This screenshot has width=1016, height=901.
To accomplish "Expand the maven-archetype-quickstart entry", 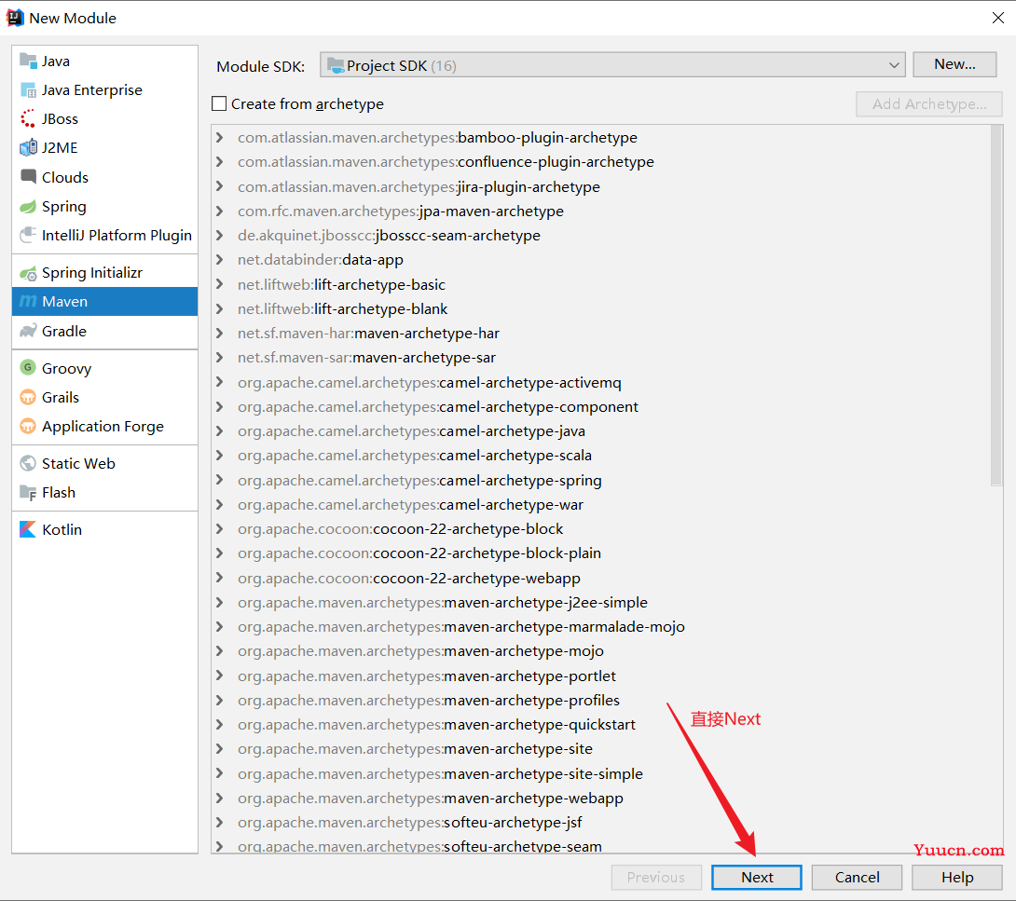I will (220, 724).
